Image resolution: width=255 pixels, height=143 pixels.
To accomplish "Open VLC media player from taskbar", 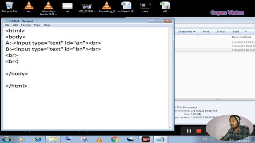I will tap(99, 139).
